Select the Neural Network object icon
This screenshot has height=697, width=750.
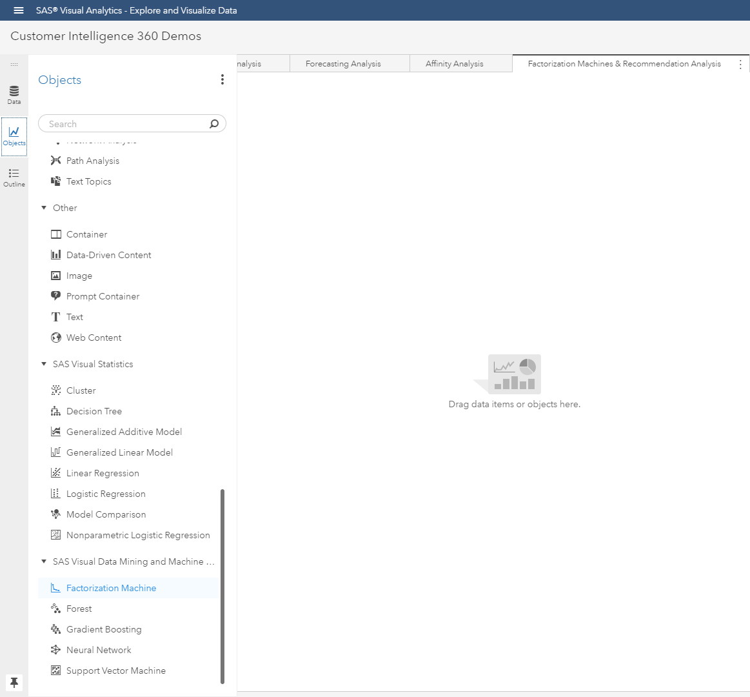(x=56, y=650)
